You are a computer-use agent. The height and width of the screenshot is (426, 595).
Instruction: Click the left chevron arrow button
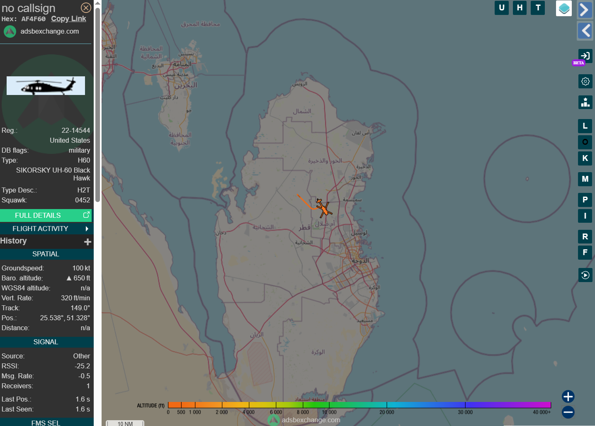(585, 31)
